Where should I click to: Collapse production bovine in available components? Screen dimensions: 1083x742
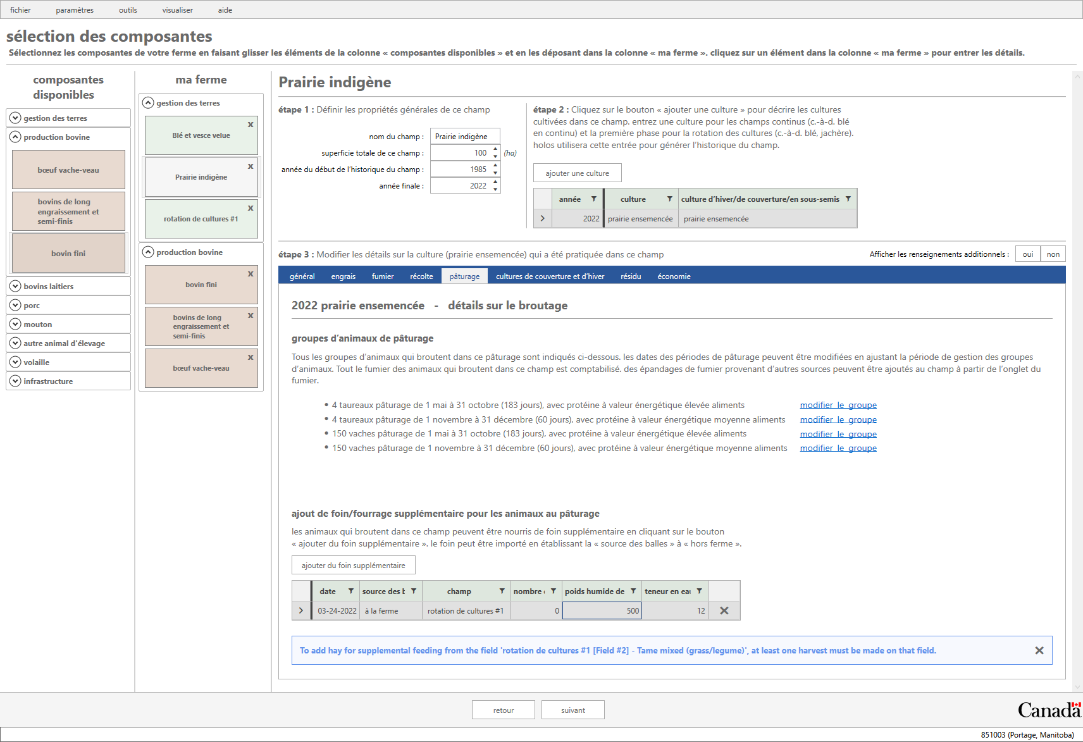click(15, 137)
